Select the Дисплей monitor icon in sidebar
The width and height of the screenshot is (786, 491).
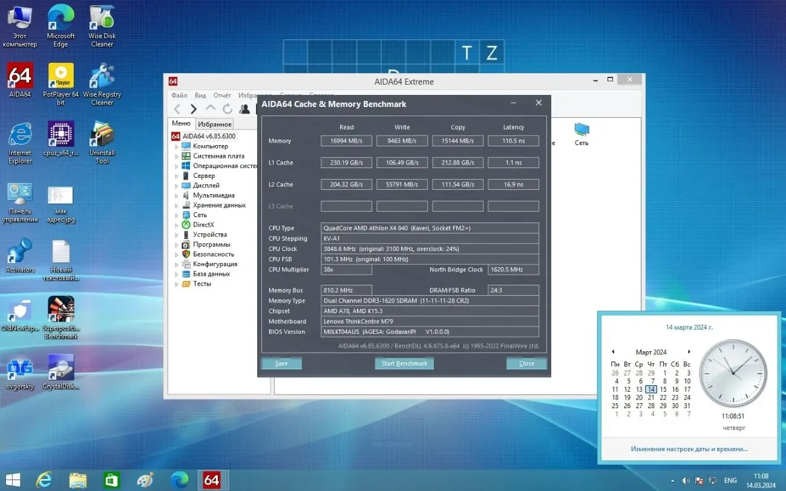click(187, 185)
